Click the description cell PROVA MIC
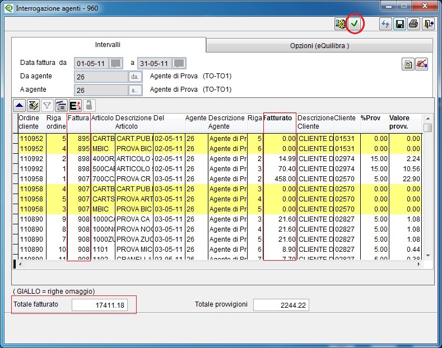This screenshot has width=442, height=348. click(x=134, y=250)
